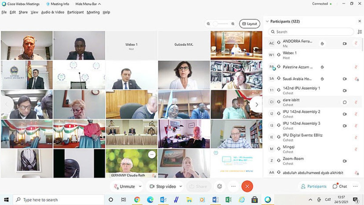Click zoom out magnifier icon

tap(208, 24)
